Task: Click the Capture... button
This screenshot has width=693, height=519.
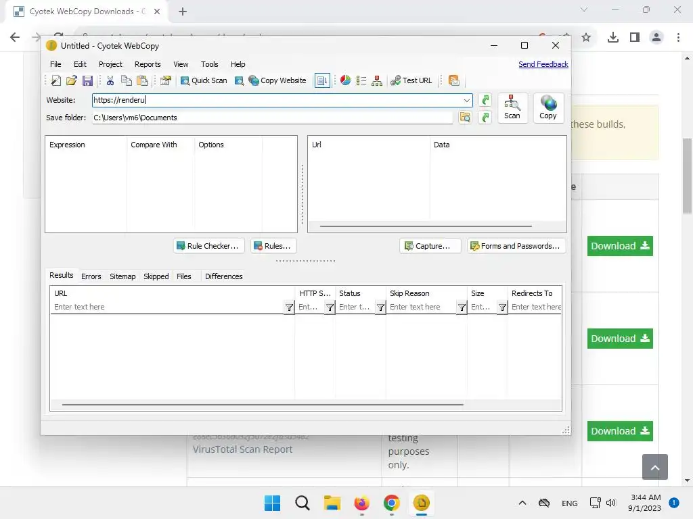Action: [430, 246]
